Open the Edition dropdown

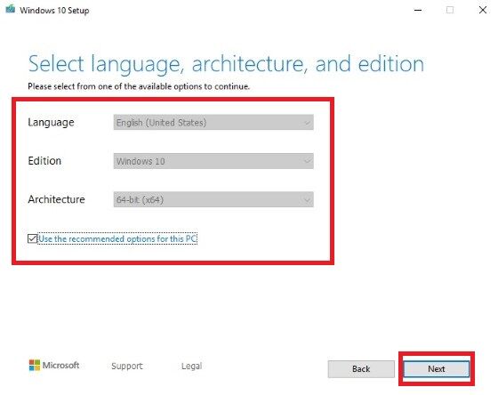click(213, 161)
